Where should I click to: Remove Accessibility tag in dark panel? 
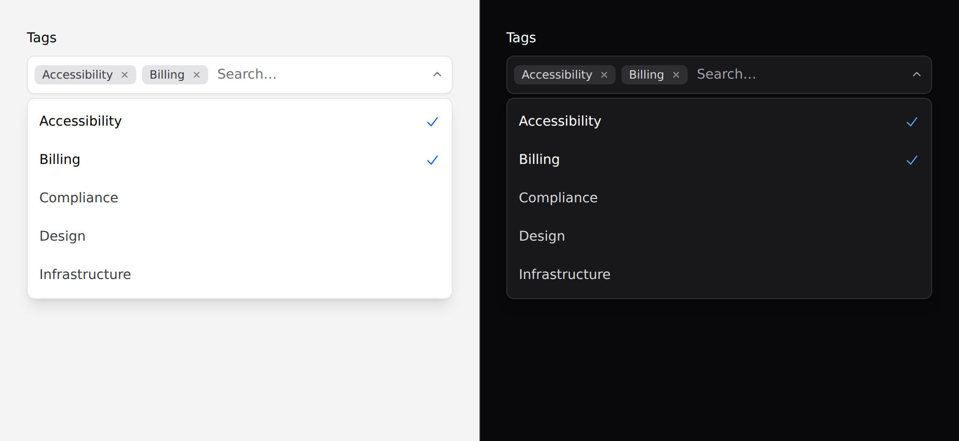click(x=604, y=75)
